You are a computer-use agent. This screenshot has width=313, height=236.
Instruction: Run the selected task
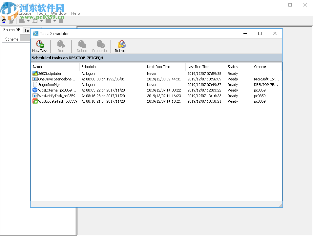[x=61, y=46]
